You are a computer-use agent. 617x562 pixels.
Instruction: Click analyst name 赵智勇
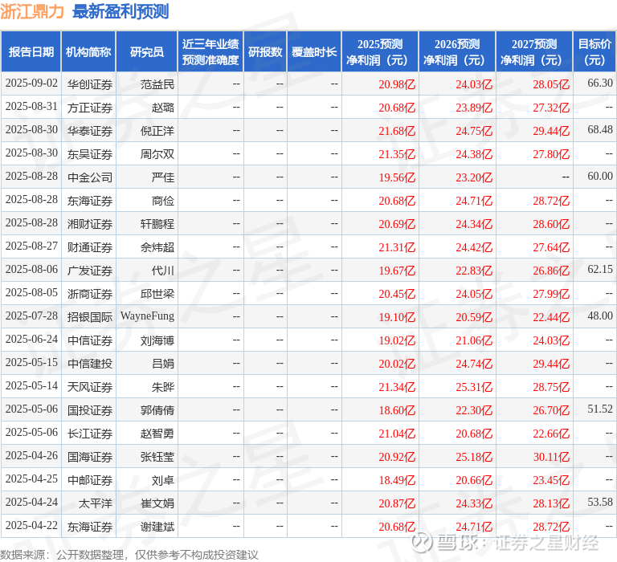[x=157, y=433]
